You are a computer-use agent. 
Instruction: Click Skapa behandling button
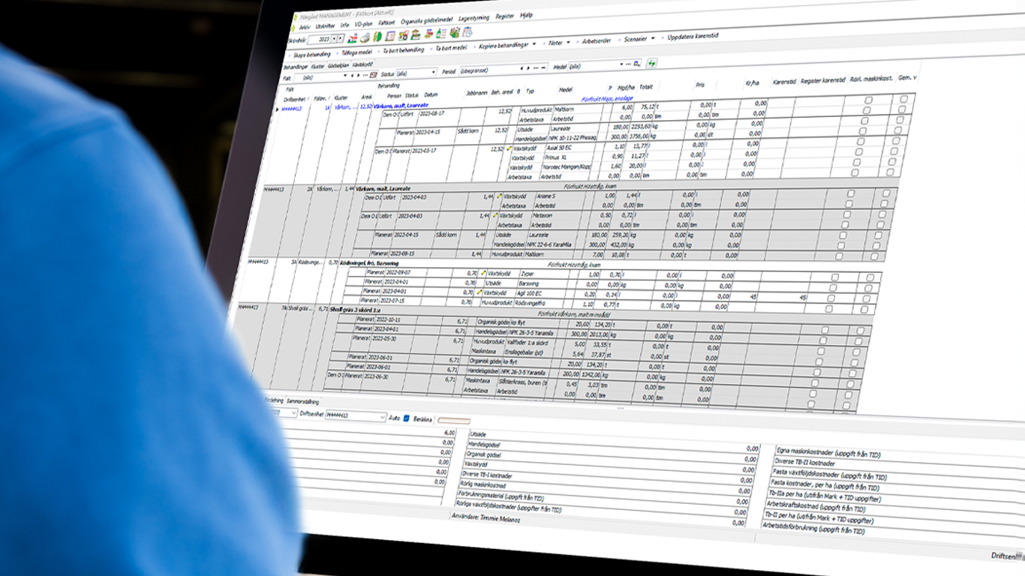click(311, 55)
